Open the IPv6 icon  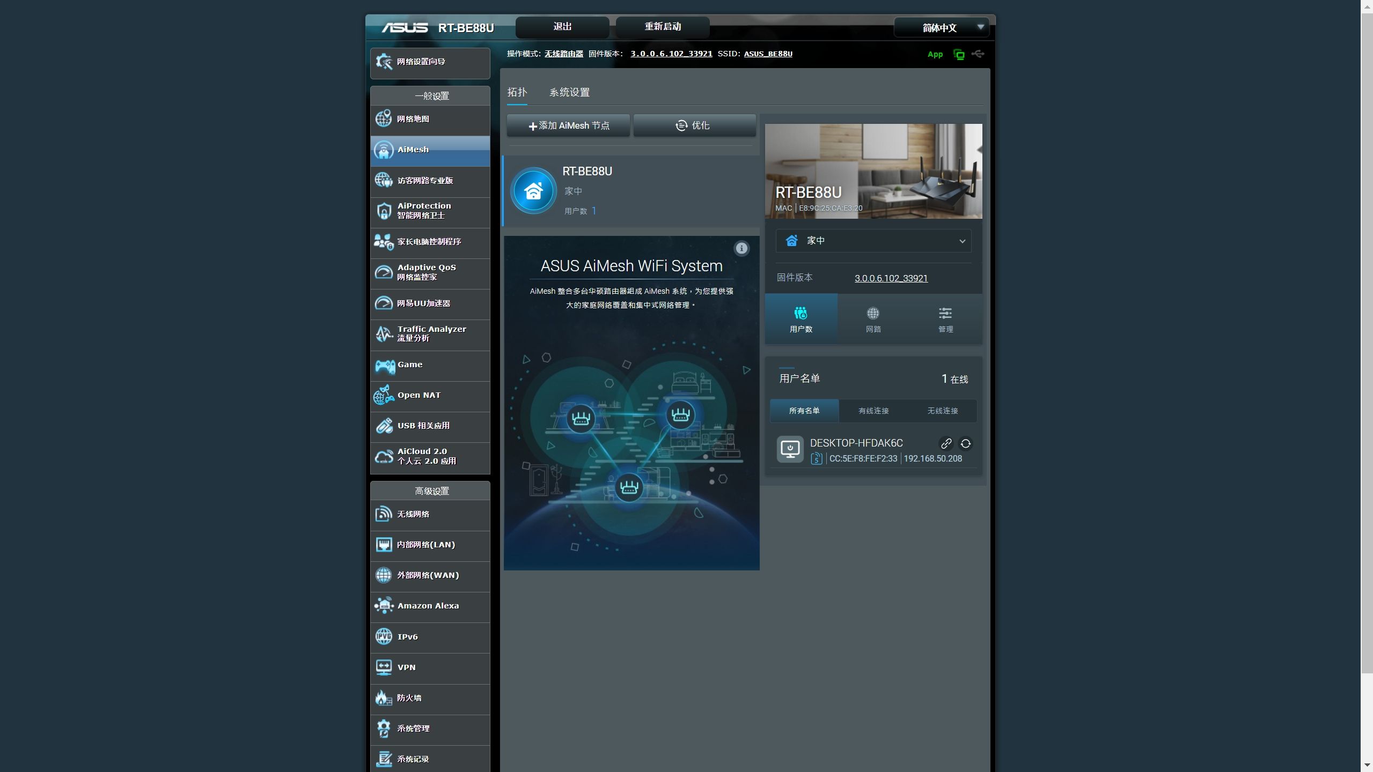coord(384,637)
